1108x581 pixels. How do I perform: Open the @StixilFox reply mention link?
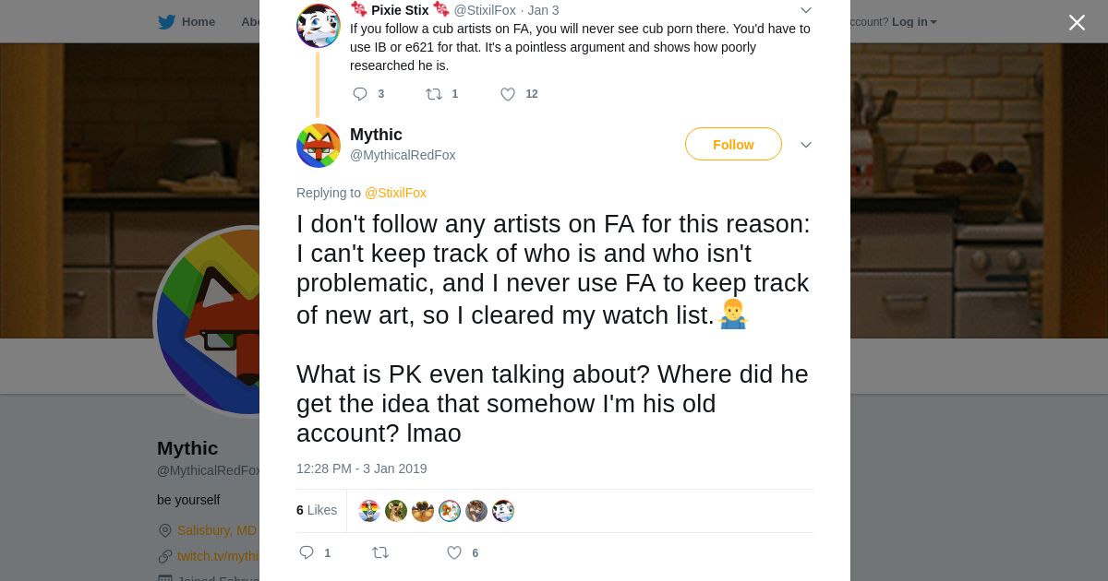coord(395,193)
